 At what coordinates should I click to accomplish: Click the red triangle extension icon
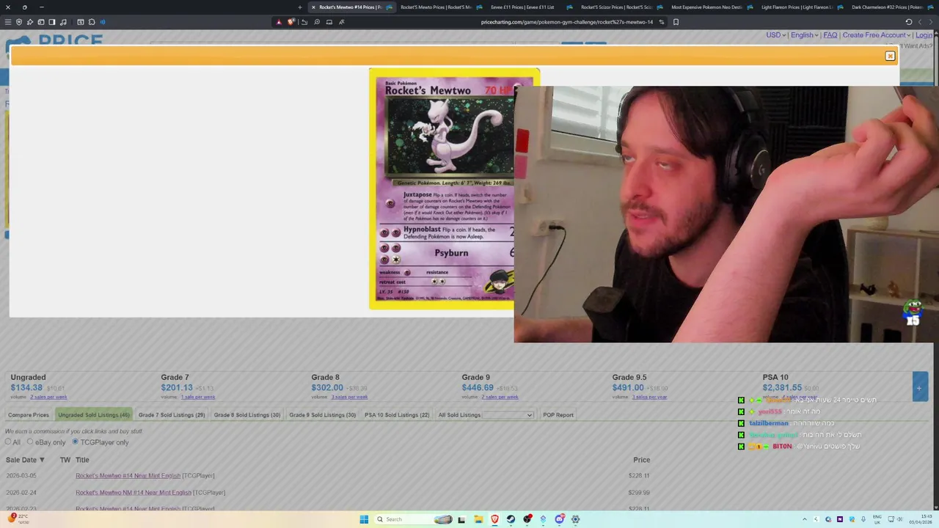279,22
